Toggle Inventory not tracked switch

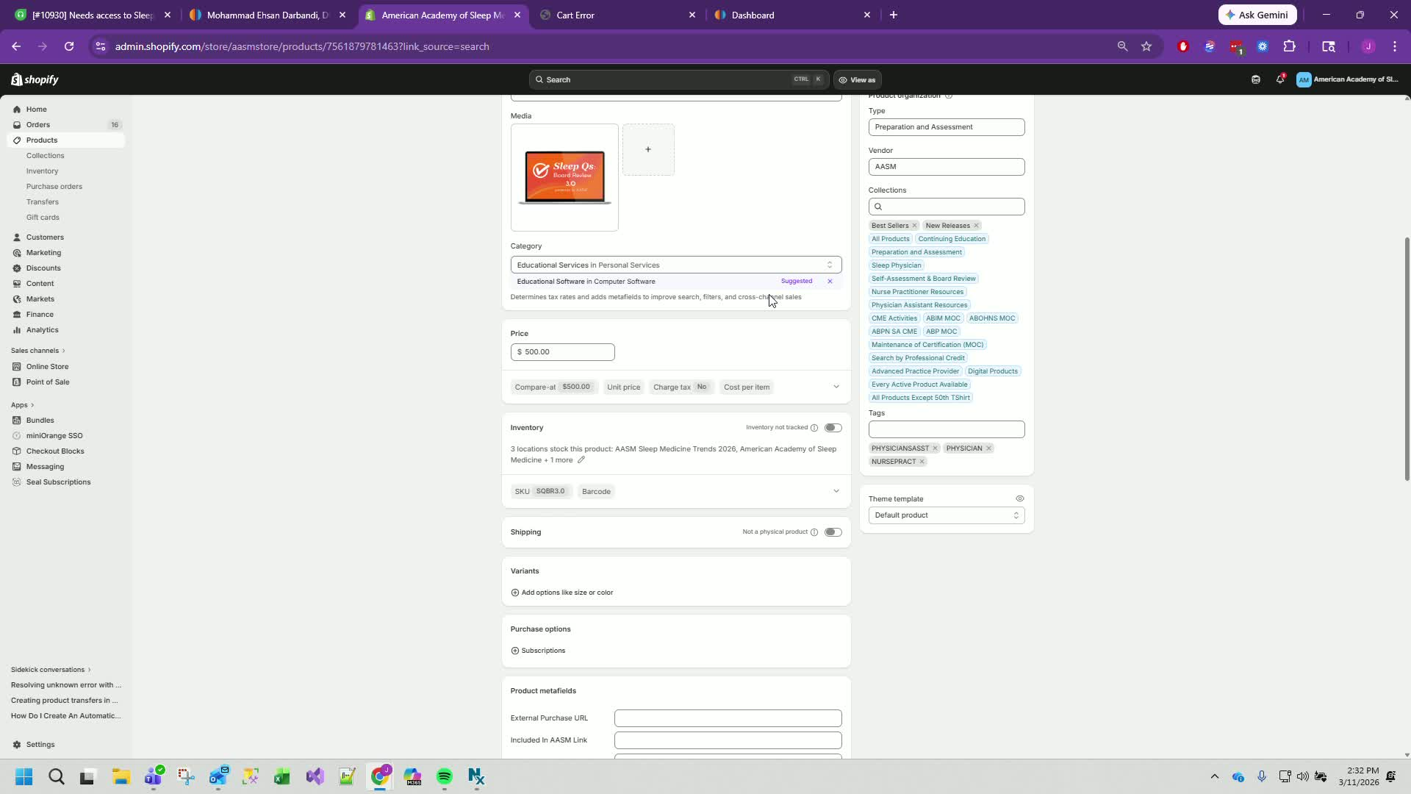coord(833,428)
